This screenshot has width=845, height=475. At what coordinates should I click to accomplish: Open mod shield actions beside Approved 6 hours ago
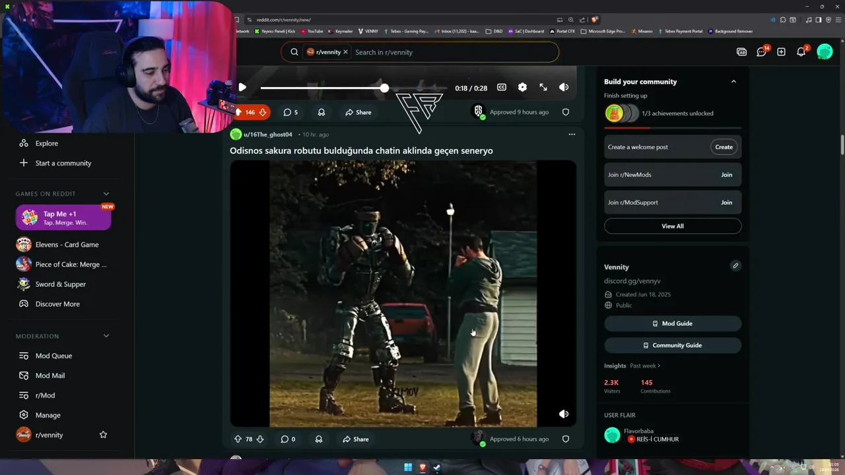point(566,439)
